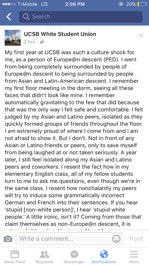This screenshot has height=265, width=149.
Task: Tap the rotation lock status icon
Action: [121, 4]
